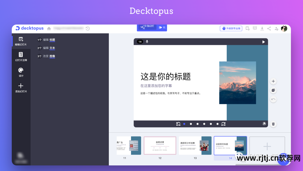The image size is (303, 171).
Task: Click descriptive paragraph text on slide
Action: click(171, 93)
